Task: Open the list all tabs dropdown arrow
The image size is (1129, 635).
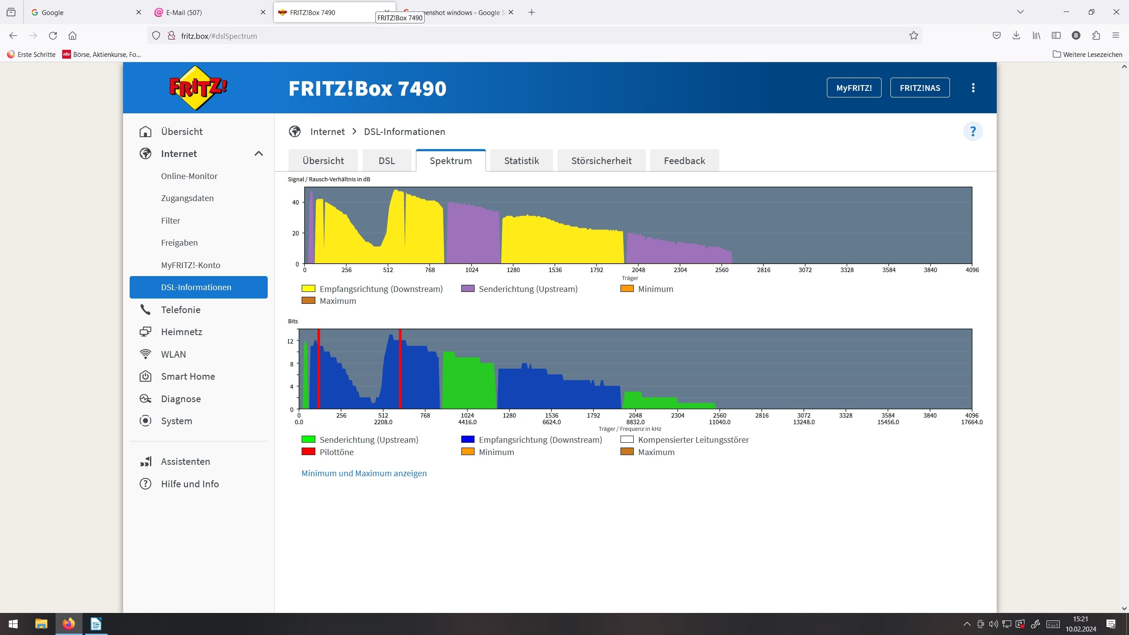Action: tap(1020, 12)
